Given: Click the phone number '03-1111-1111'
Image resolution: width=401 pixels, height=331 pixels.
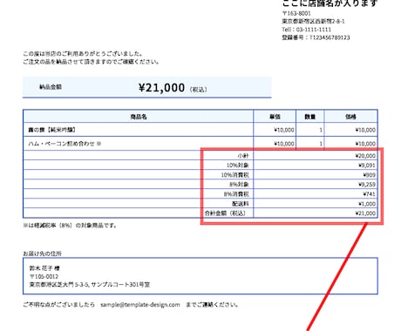Looking at the screenshot, I should click(x=314, y=30).
